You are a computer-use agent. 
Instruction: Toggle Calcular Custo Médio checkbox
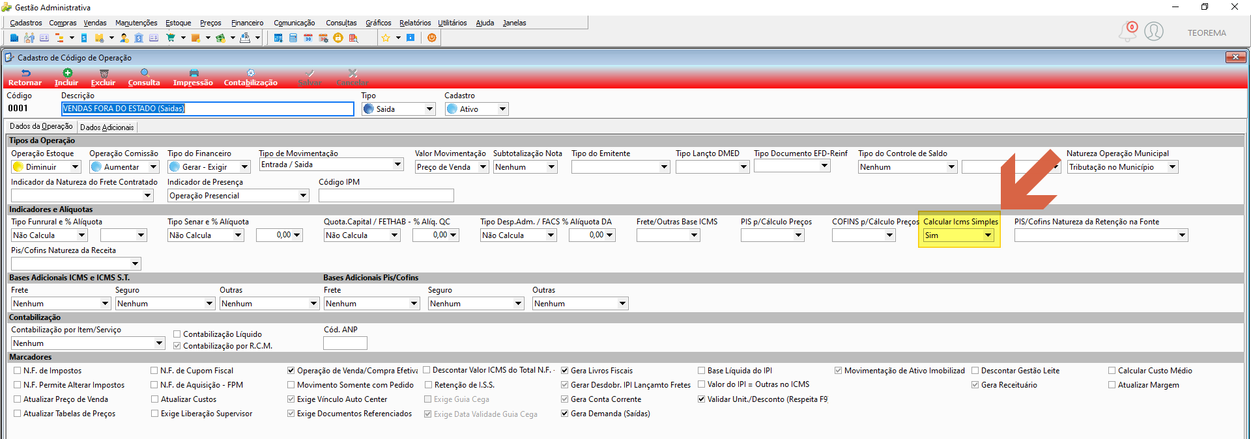[x=1112, y=371]
